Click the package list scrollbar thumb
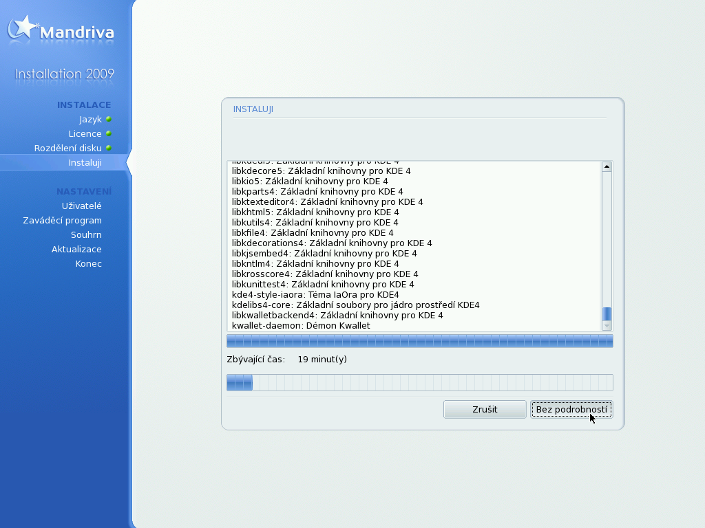Screen dimensions: 705x528 [607, 313]
